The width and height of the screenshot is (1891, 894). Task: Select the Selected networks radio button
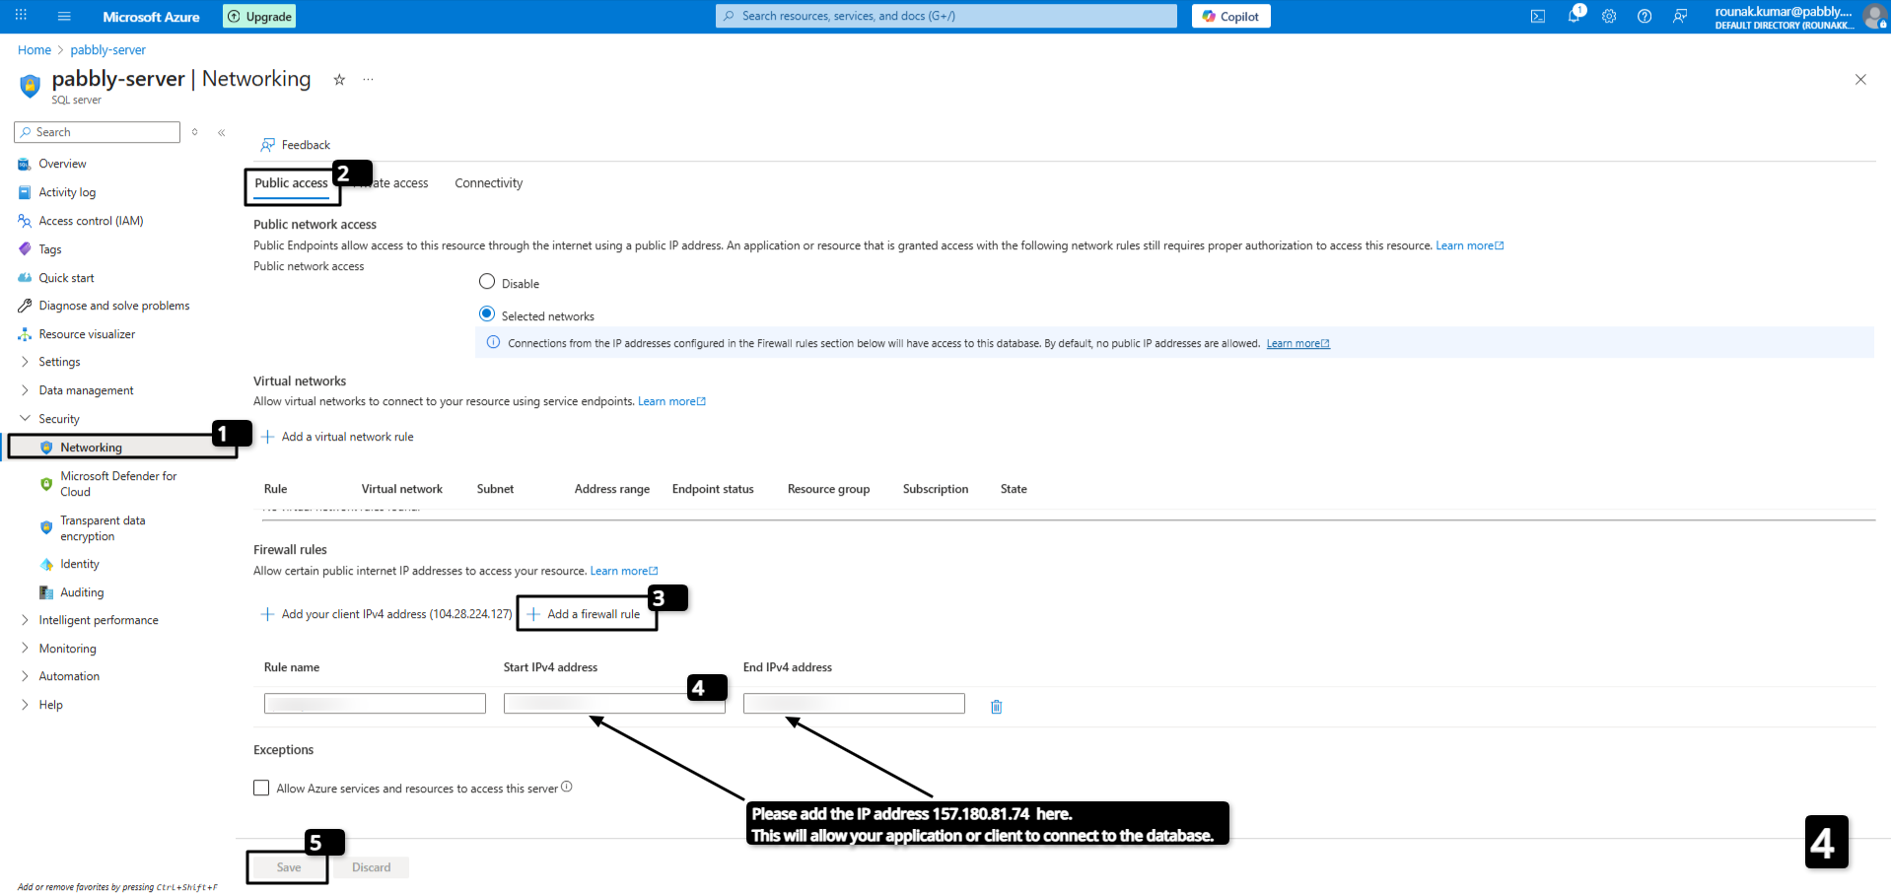[487, 314]
